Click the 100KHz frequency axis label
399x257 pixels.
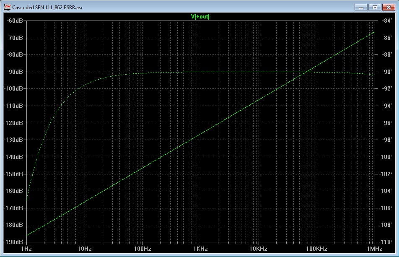(316, 249)
